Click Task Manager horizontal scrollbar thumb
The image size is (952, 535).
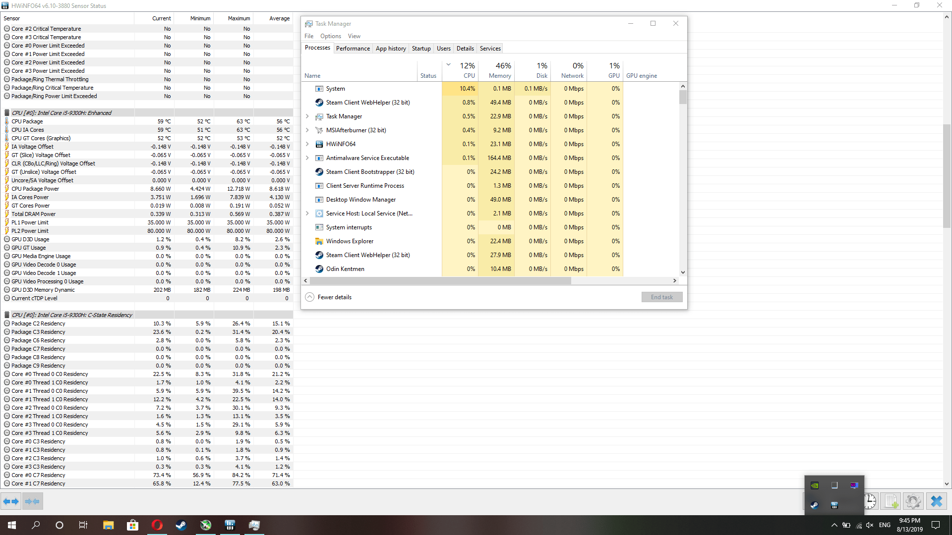(440, 280)
